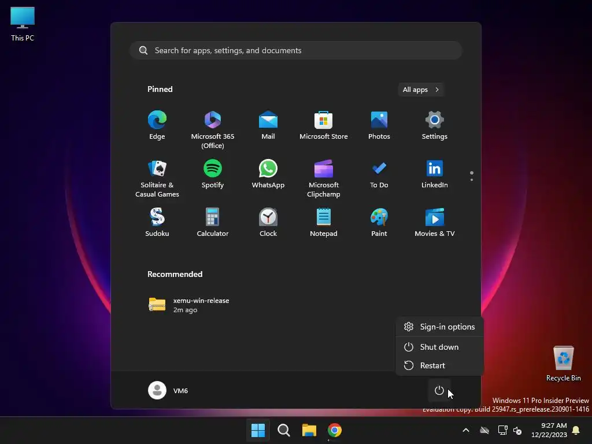Open the To Do app

pos(379,174)
